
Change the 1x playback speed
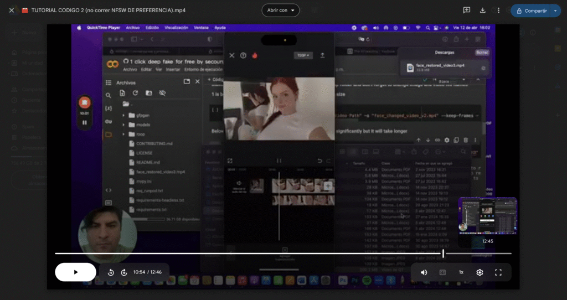click(x=461, y=272)
